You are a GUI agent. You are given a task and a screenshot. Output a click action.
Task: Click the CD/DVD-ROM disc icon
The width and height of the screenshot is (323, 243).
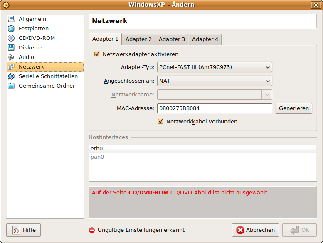pos(11,38)
